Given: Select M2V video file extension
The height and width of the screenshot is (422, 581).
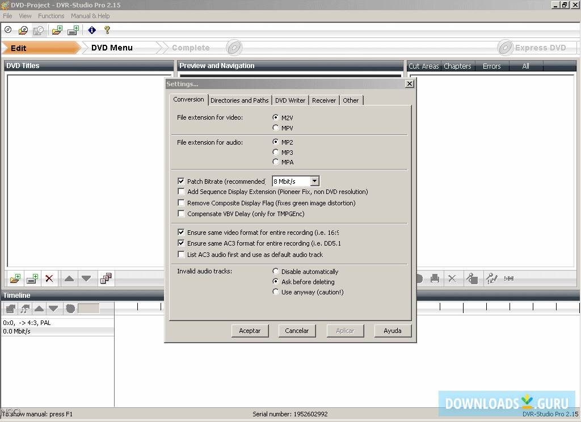Looking at the screenshot, I should tap(276, 117).
